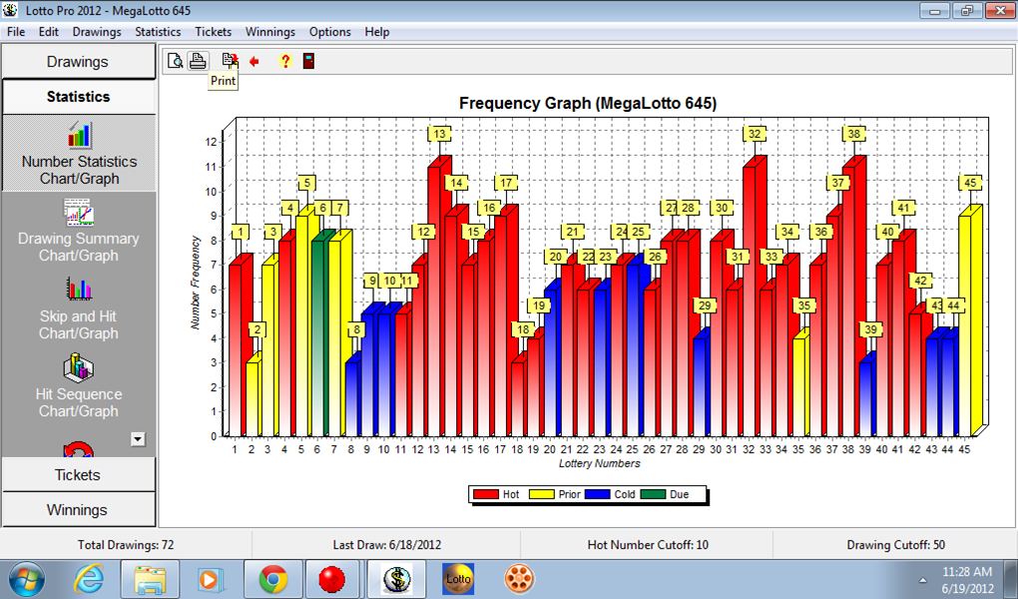The image size is (1018, 599).
Task: Open Hit Sequence Chart/Graph icon
Action: point(79,367)
